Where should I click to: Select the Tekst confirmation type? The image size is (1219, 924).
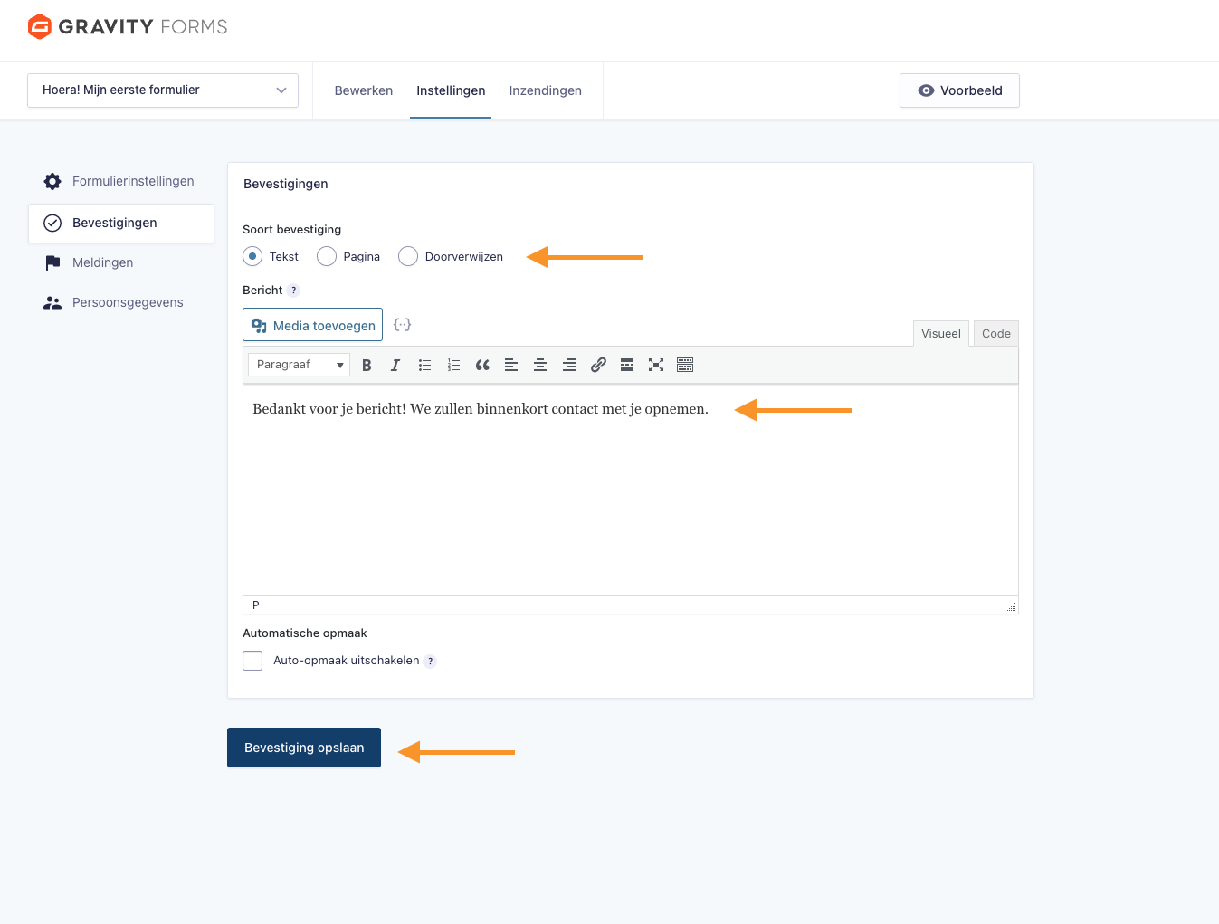[x=252, y=256]
